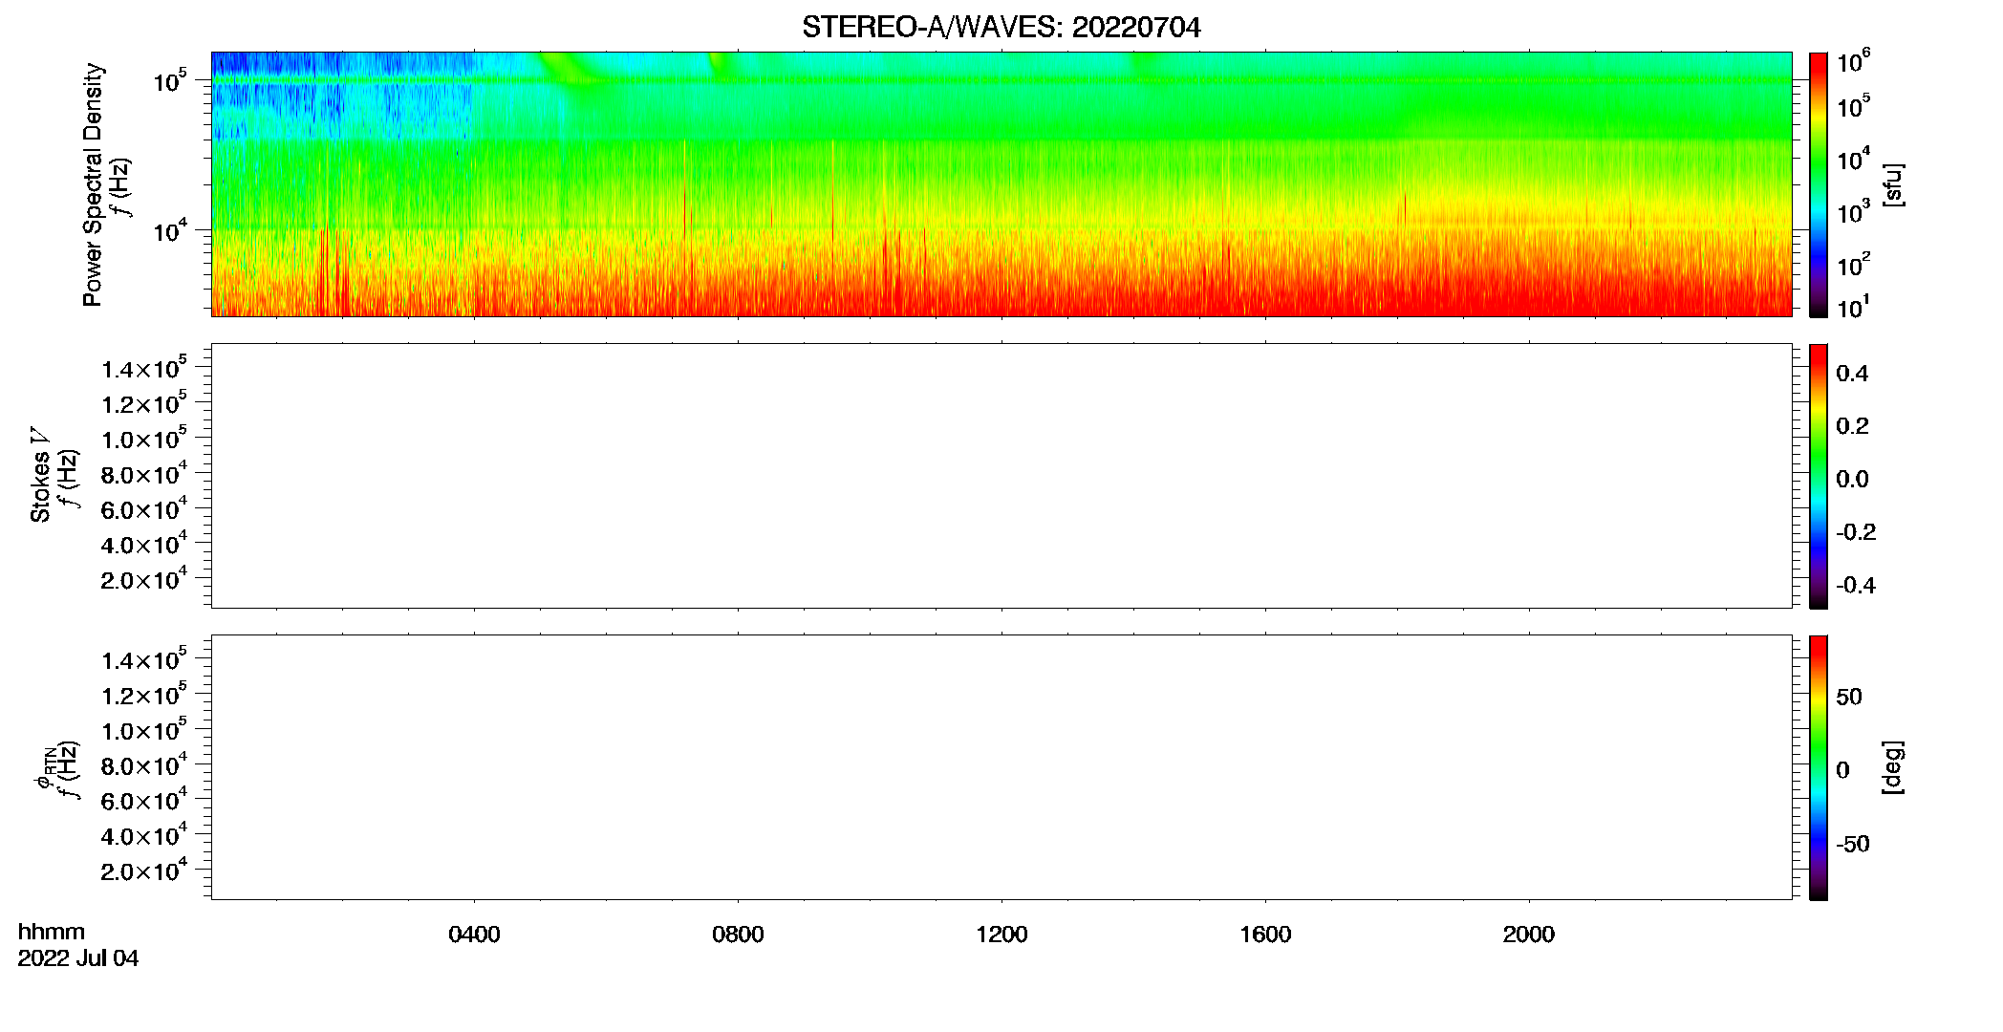2003x1032 pixels.
Task: Click the 8.0×10^4 tick in Stokes panel
Action: click(x=144, y=473)
